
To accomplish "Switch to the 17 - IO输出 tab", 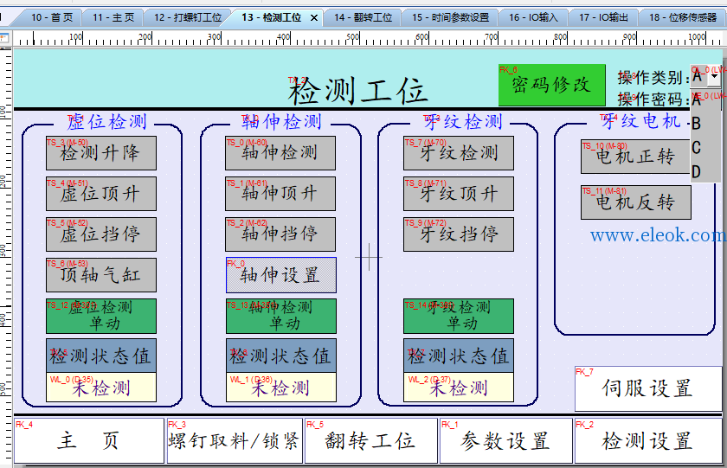I will [x=603, y=17].
